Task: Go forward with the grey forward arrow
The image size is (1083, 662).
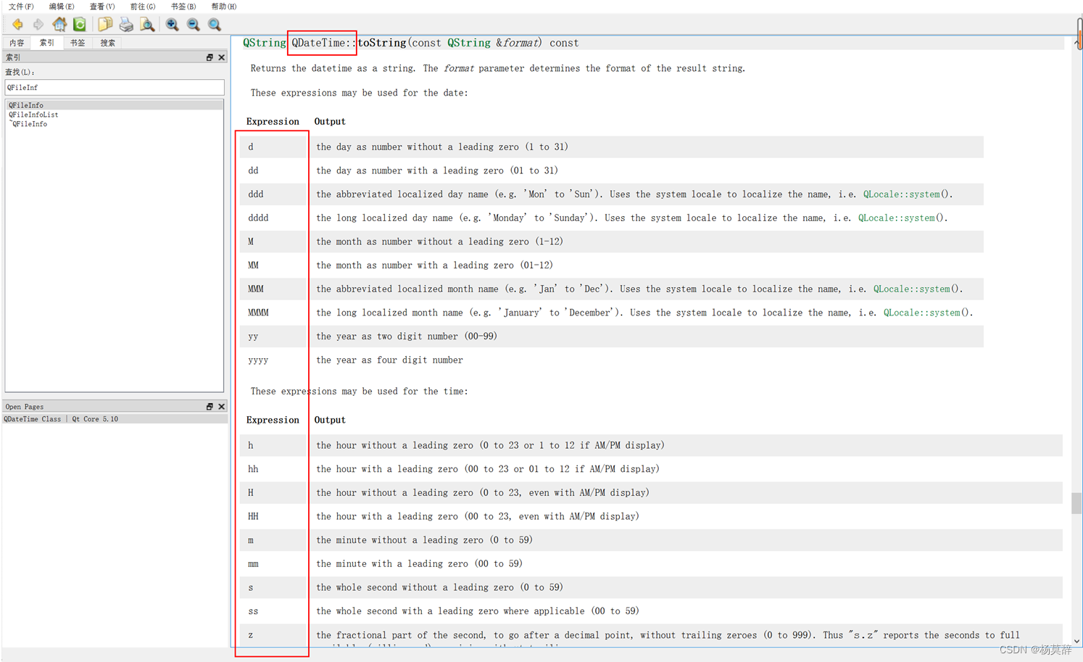Action: [x=38, y=25]
